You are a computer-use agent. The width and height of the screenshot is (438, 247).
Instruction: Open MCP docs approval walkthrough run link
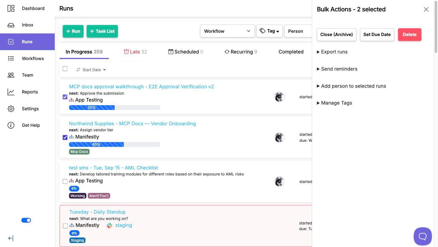(141, 87)
